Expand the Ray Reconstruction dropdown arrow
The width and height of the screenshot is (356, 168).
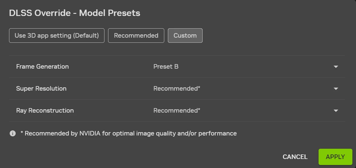335,110
